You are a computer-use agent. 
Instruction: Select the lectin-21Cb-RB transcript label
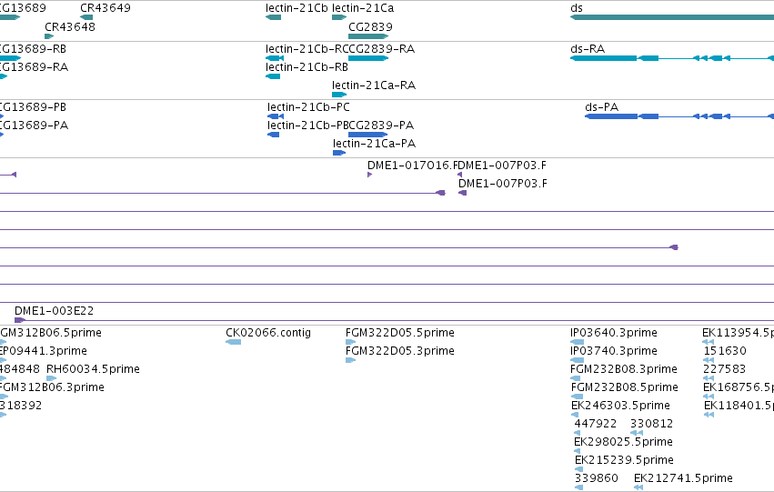307,67
